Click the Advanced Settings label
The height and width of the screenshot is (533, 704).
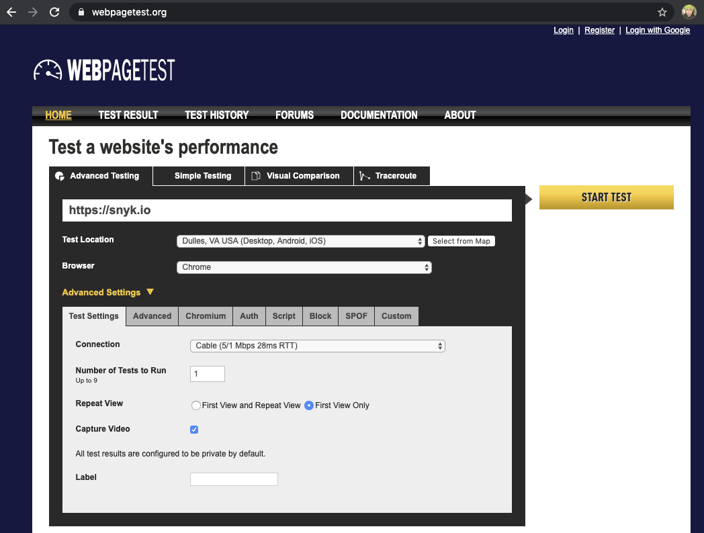(101, 293)
